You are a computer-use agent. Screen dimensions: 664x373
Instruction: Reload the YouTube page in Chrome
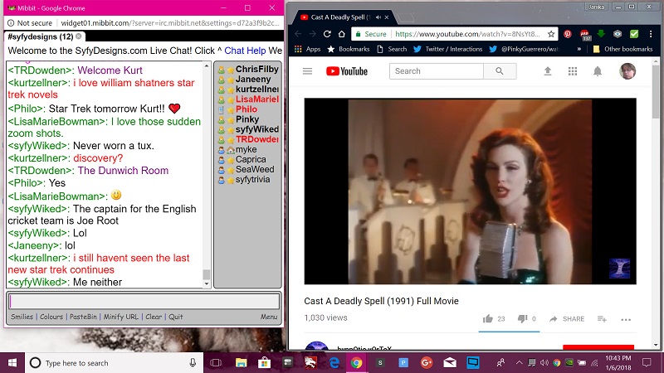coord(327,34)
